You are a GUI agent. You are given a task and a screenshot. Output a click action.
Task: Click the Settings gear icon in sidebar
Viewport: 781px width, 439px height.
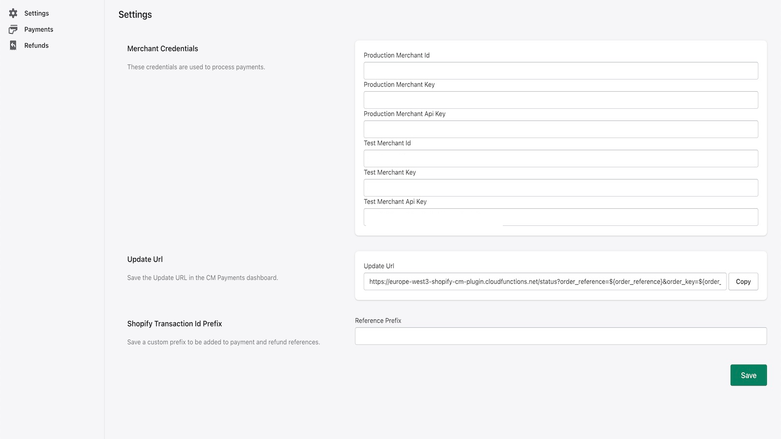13,13
